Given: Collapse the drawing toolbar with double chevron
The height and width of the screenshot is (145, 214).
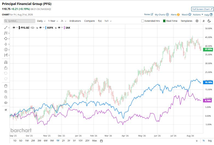Looking at the screenshot, I should click(x=6, y=110).
